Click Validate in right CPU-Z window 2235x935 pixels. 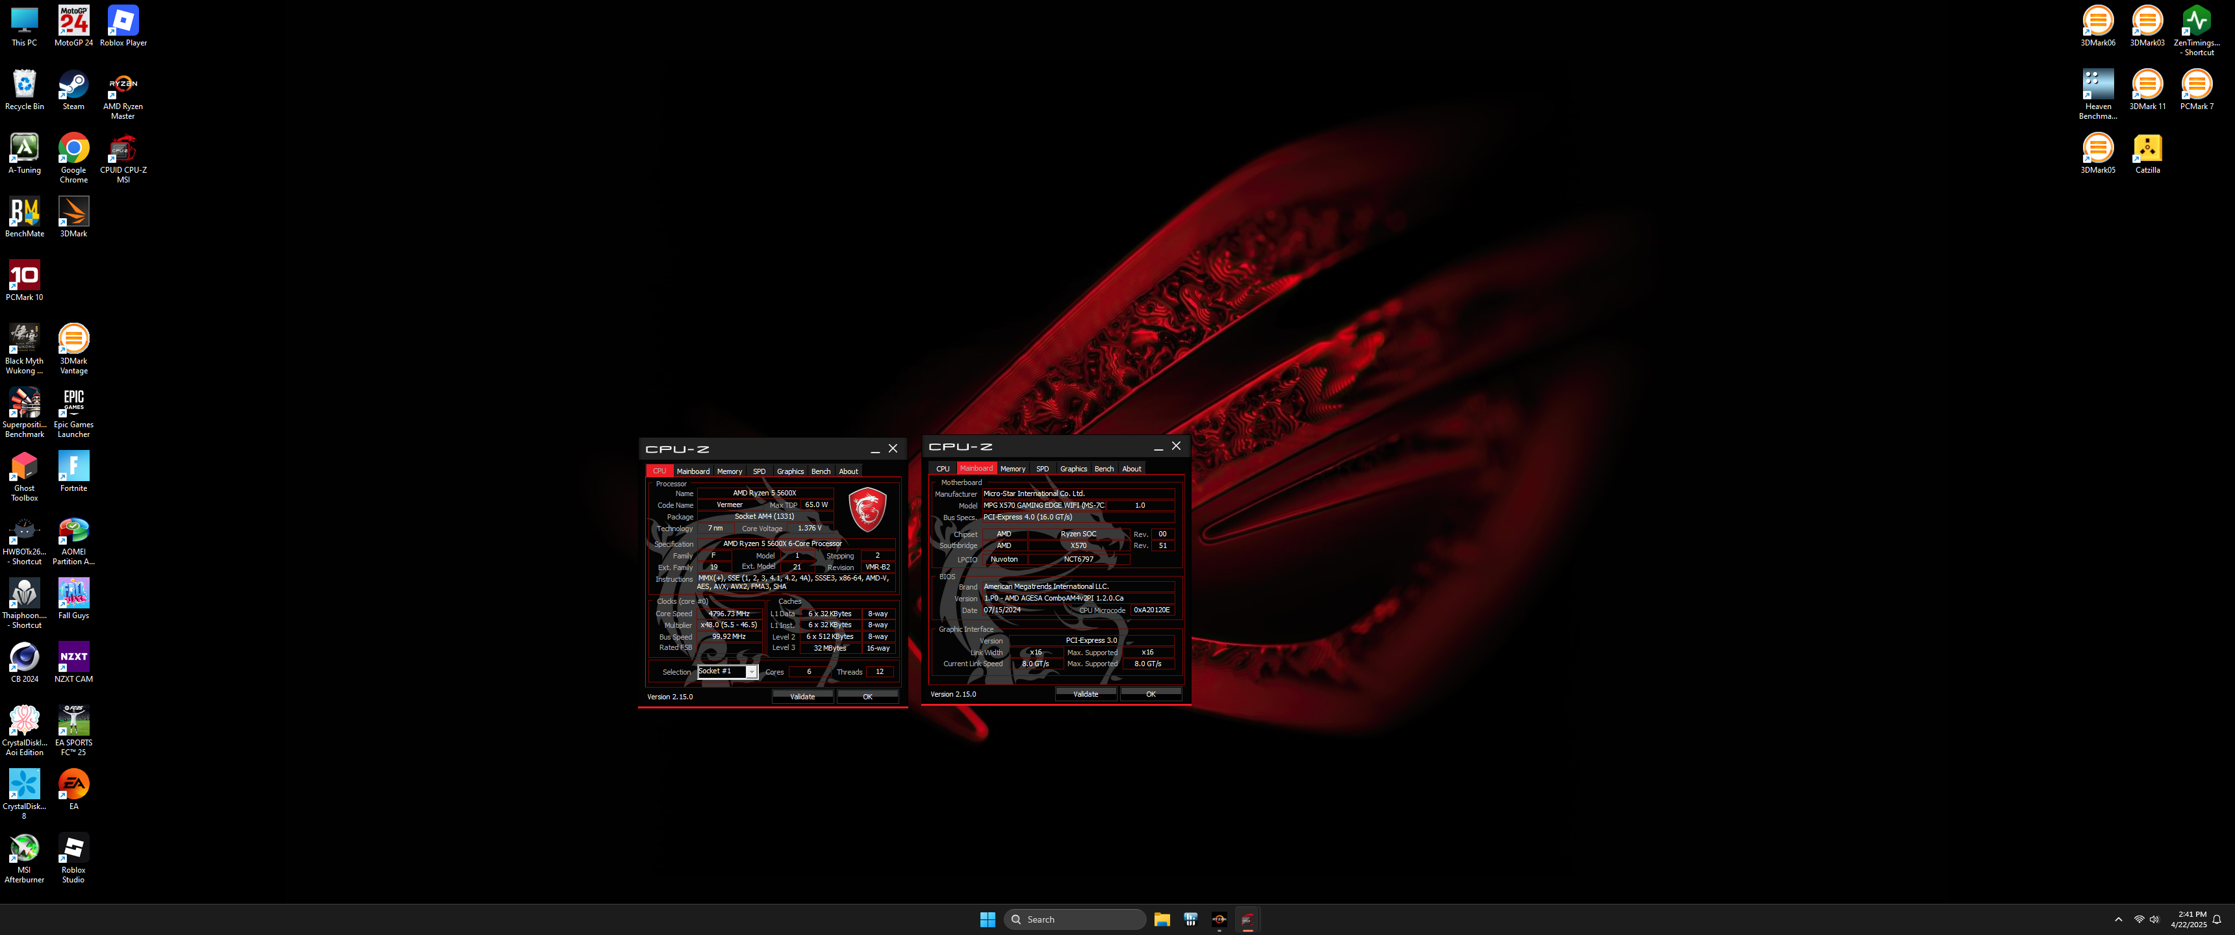click(1086, 694)
